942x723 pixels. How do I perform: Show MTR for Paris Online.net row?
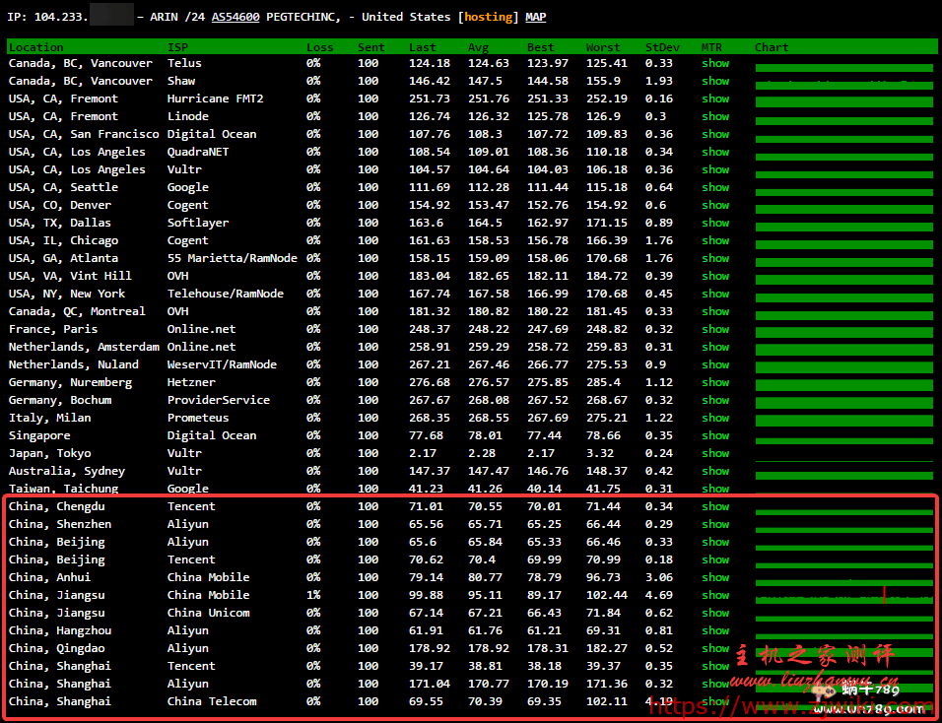[x=715, y=329]
